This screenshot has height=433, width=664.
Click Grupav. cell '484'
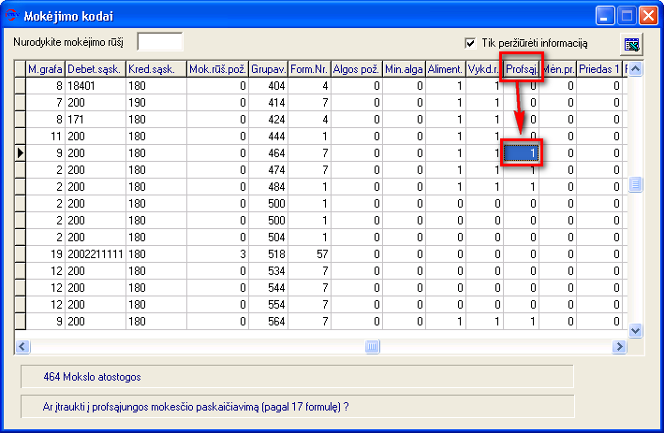(x=269, y=187)
